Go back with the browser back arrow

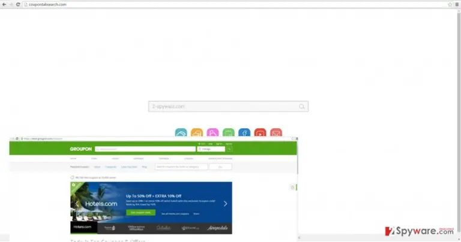[x=4, y=4]
